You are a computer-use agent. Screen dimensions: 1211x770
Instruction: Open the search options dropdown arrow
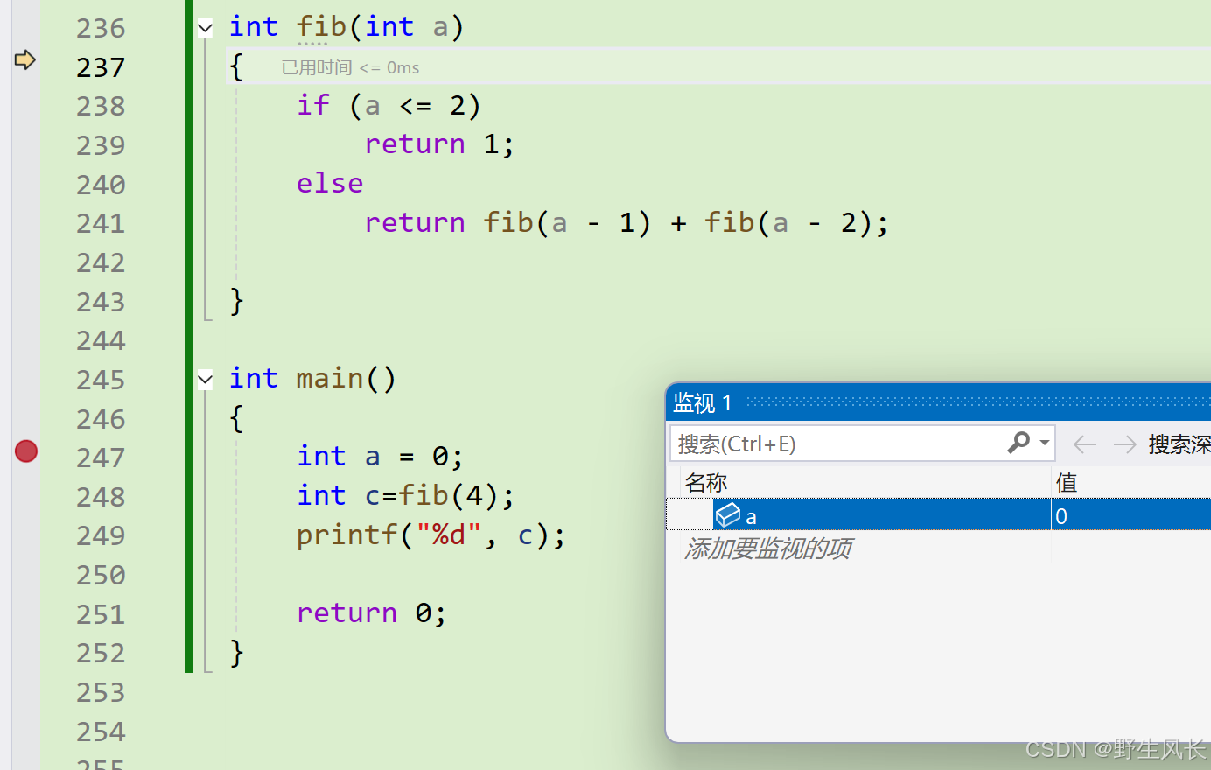pyautogui.click(x=1045, y=443)
